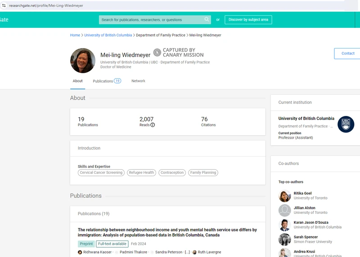The image size is (360, 257).
Task: Go to Home breadcrumb
Action: tap(75, 35)
